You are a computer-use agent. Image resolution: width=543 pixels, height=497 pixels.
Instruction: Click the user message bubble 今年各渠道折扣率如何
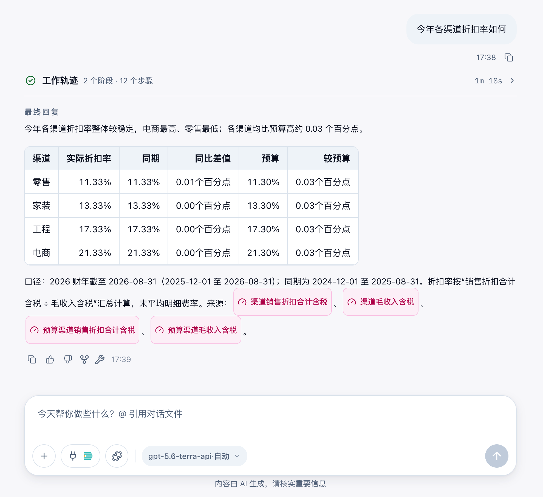point(461,29)
